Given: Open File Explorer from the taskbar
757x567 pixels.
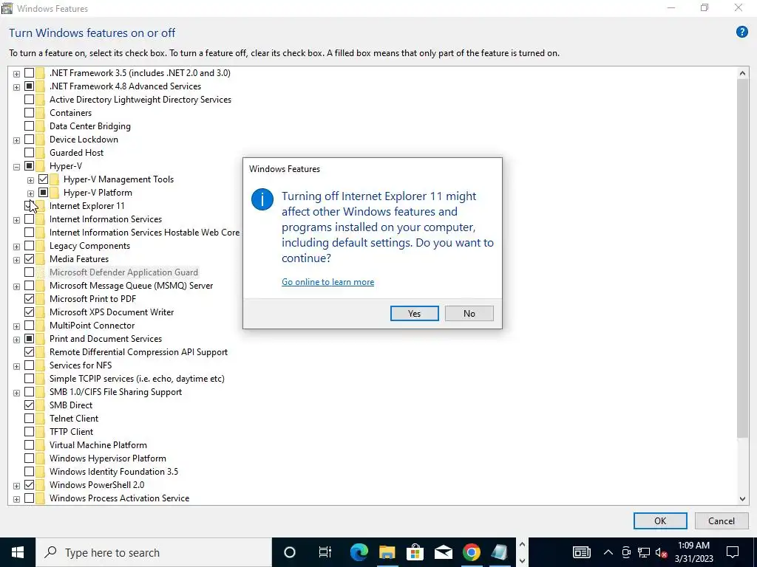Looking at the screenshot, I should (x=387, y=552).
